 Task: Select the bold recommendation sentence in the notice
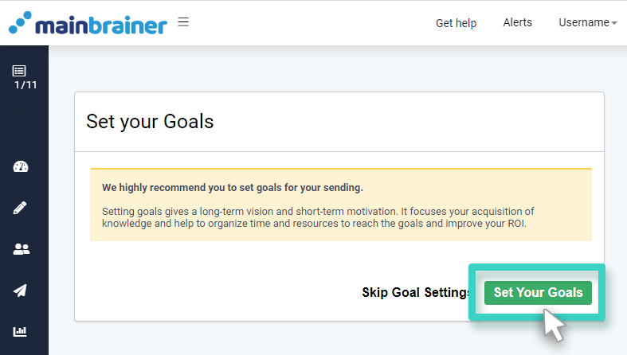click(x=232, y=189)
